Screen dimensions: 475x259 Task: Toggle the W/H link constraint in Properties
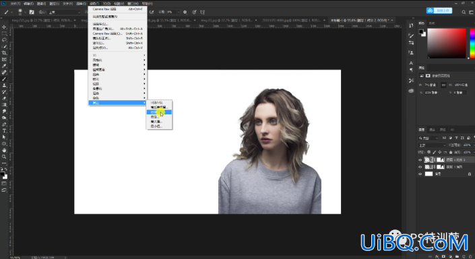[x=443, y=85]
